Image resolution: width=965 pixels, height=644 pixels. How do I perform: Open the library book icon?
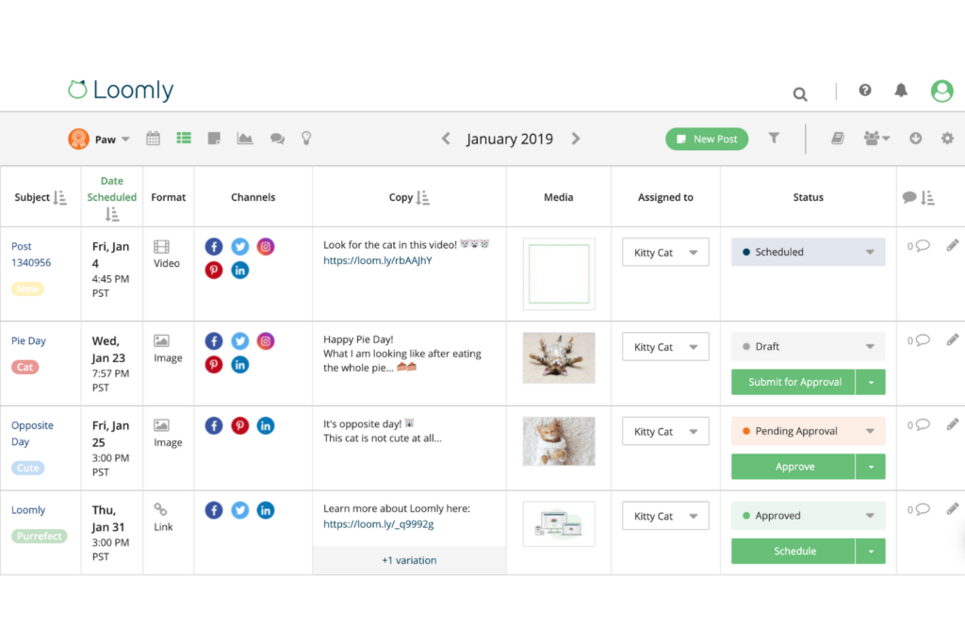click(x=838, y=139)
